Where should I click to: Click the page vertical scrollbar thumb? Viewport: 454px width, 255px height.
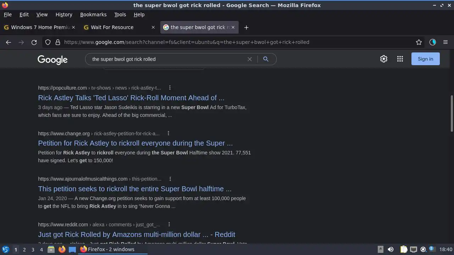point(452,113)
